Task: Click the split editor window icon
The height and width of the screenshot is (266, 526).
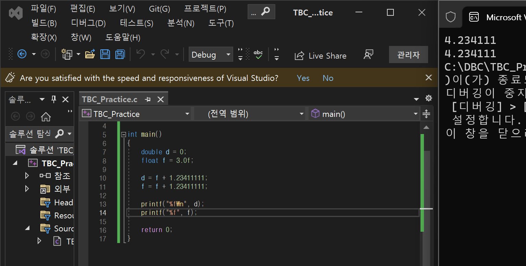Action: tap(426, 114)
